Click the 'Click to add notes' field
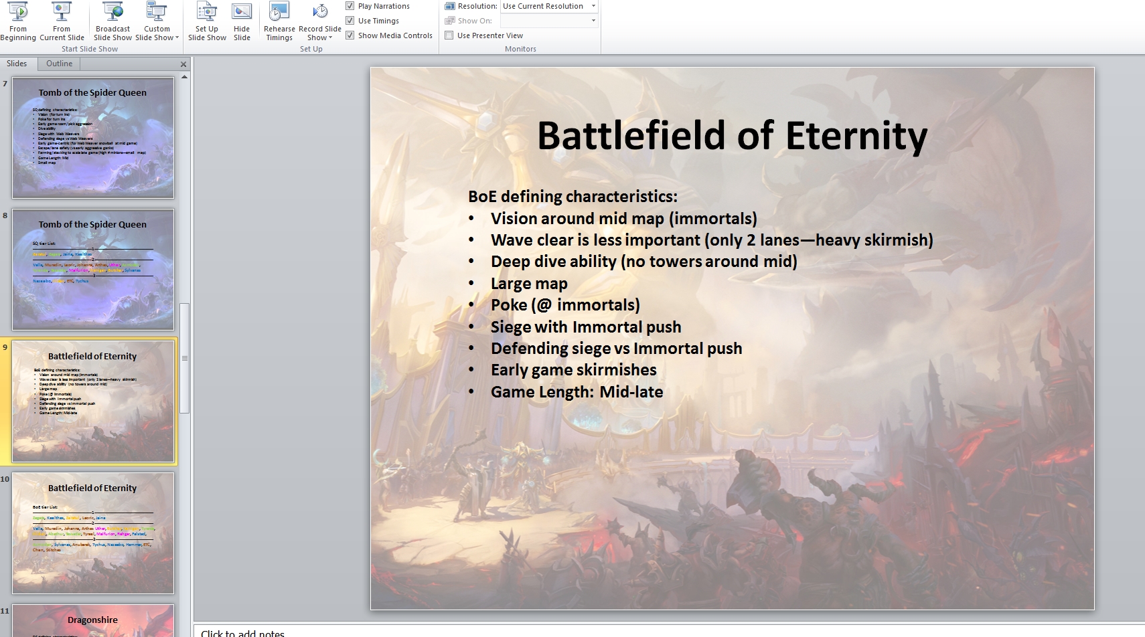 pos(670,632)
